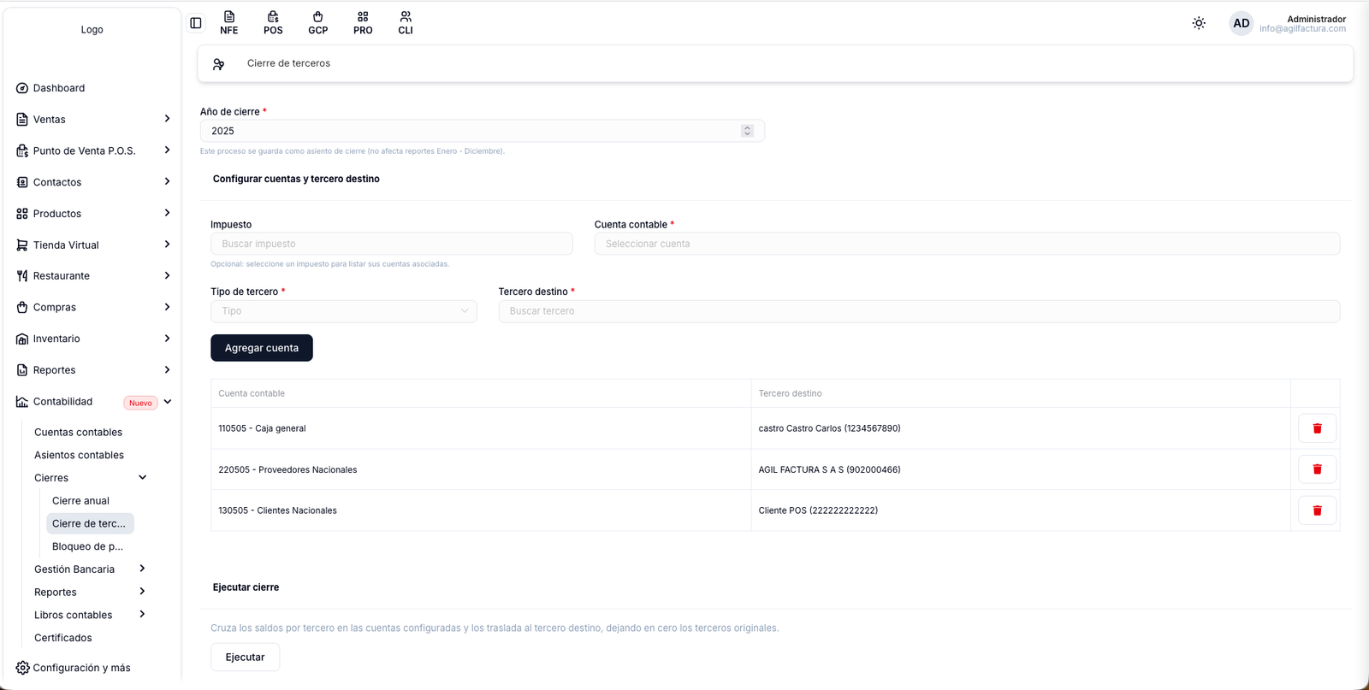Expand the Punto de Venta P.O.S. chevron

(x=167, y=150)
